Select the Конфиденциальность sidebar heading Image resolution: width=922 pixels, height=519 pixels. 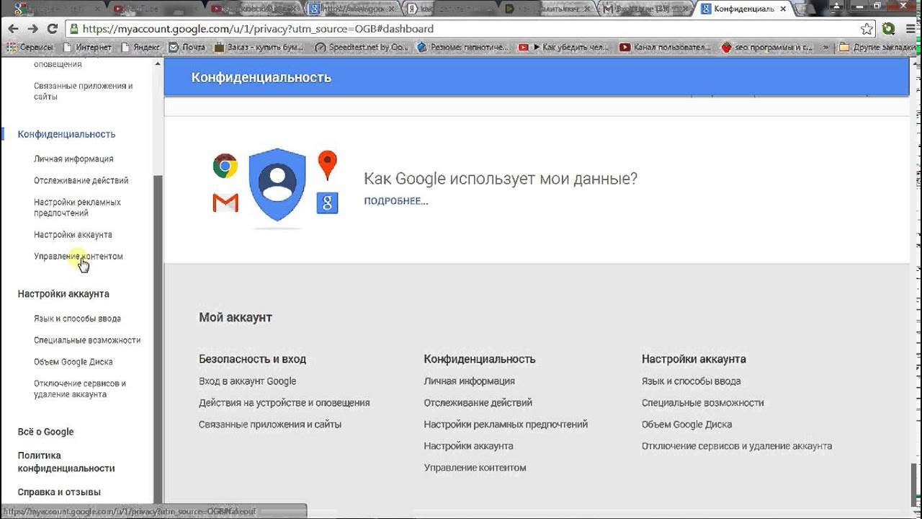[66, 134]
